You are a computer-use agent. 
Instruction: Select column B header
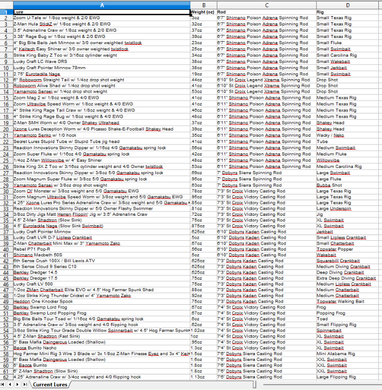(x=203, y=5)
